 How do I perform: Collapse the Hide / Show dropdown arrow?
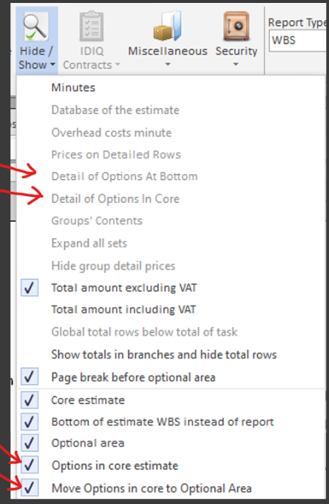[52, 65]
